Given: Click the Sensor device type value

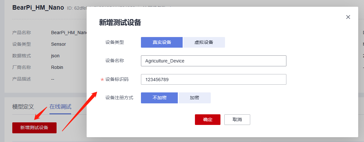Looking at the screenshot, I should tap(59, 44).
